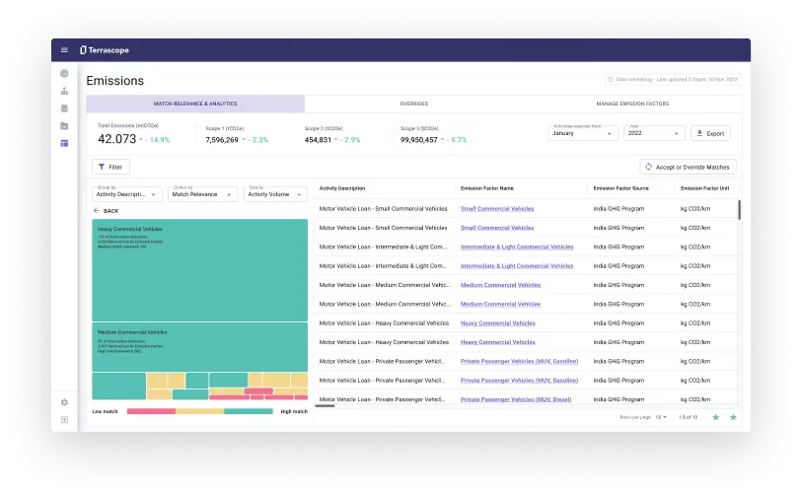Go to next page with right star icon

coord(733,417)
